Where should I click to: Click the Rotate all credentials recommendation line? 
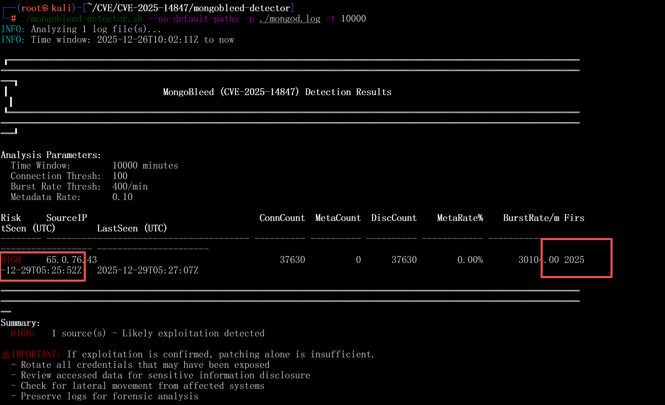[x=145, y=365]
